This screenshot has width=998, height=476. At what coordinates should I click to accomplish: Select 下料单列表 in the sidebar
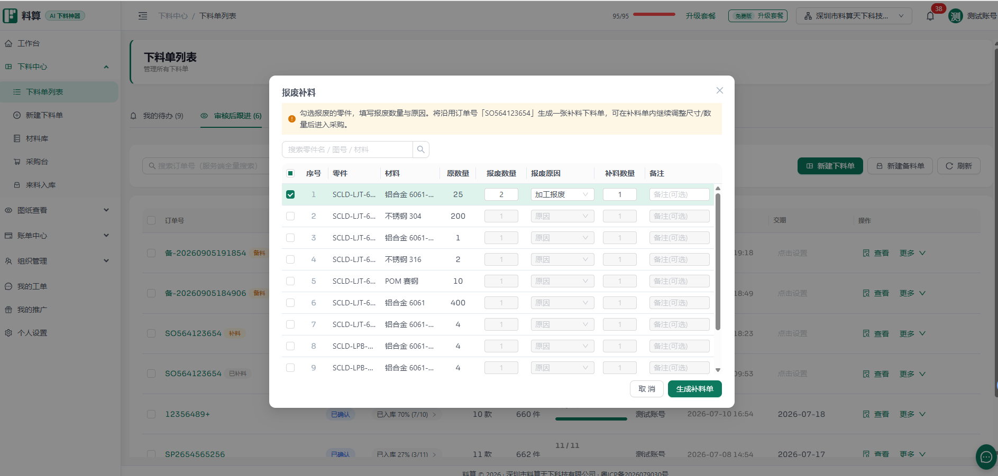point(59,92)
